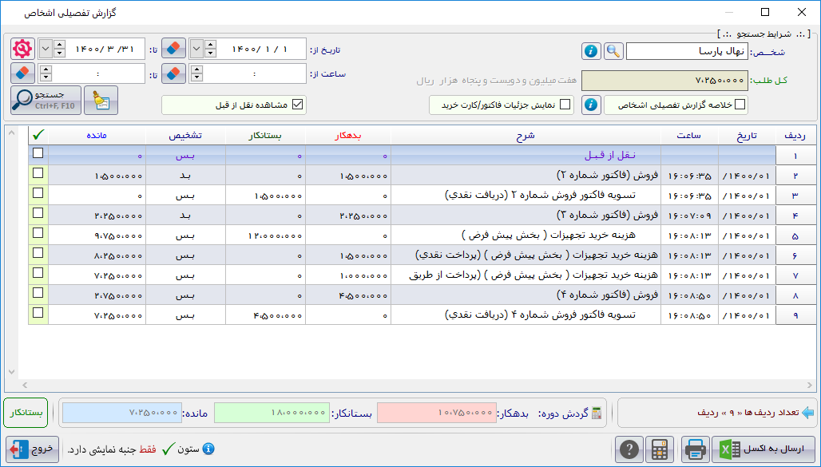This screenshot has height=467, width=821.
Task: Click the بدهکار total field at bottom
Action: coord(437,413)
